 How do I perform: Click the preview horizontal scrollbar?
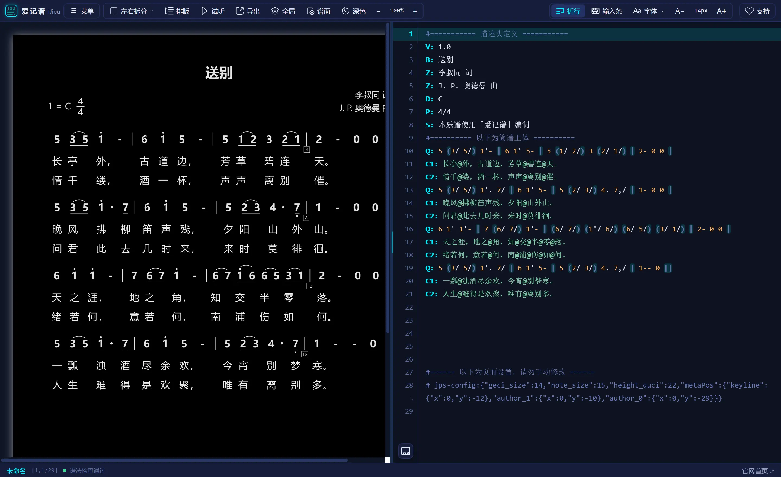[x=174, y=460]
